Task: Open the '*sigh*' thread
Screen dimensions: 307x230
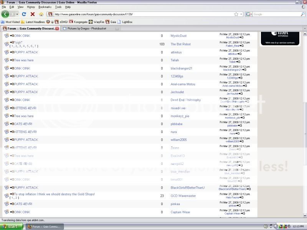Action: 18,42
